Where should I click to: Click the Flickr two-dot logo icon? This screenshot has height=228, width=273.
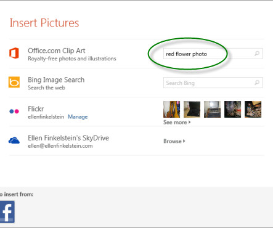click(14, 112)
